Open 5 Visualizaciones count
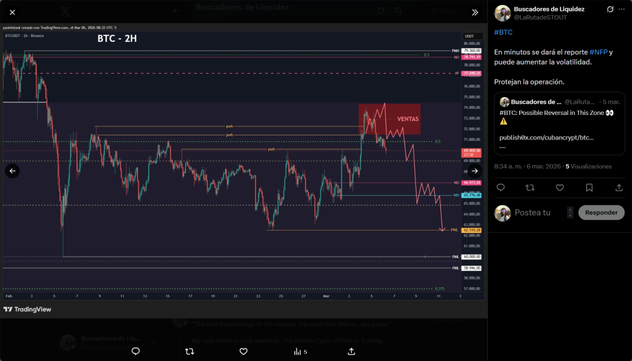Screen dimensions: 632x361 pyautogui.click(x=588, y=166)
